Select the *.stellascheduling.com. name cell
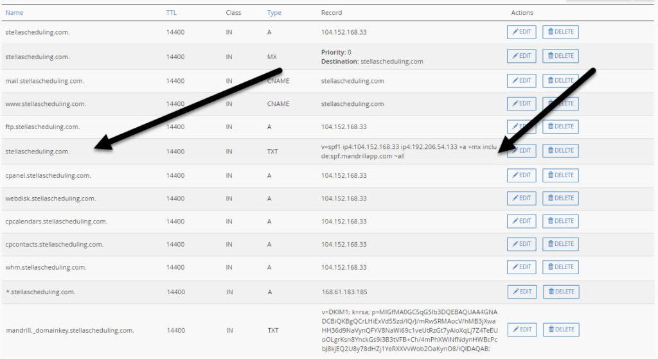Image resolution: width=658 pixels, height=359 pixels. pos(40,292)
